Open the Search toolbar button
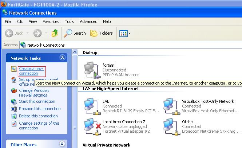Image resolution: width=242 pixels, height=148 pixels. click(75, 33)
